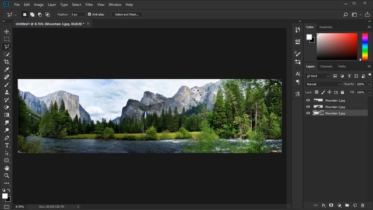The image size is (373, 210).
Task: Open the Opacity slider dropdown arrow
Action: [368, 84]
